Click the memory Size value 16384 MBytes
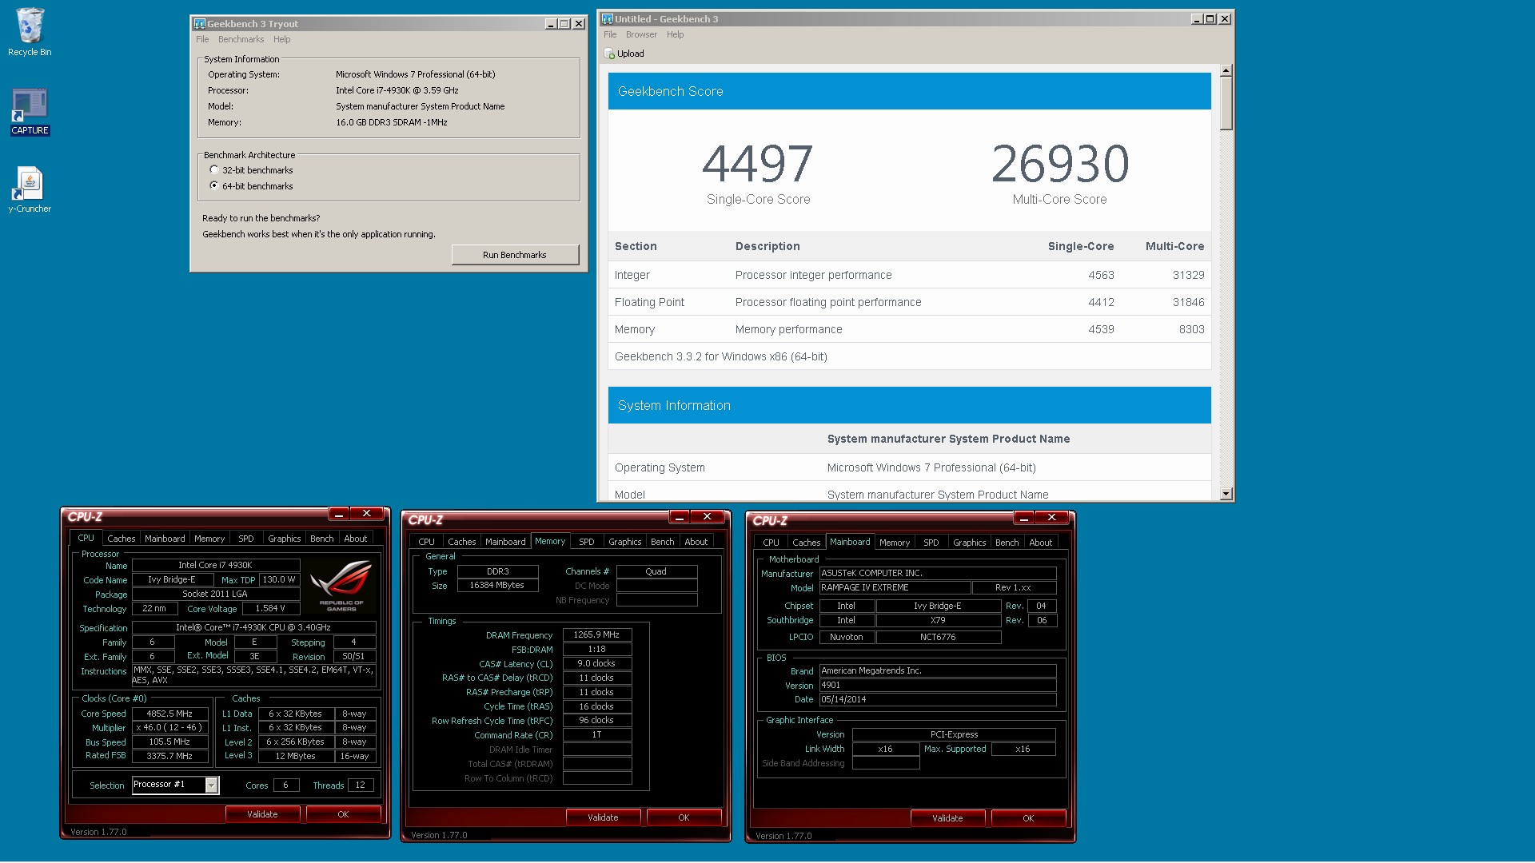 pyautogui.click(x=497, y=586)
